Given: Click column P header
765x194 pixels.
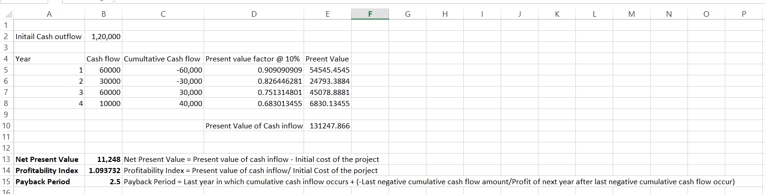Looking at the screenshot, I should pyautogui.click(x=744, y=14).
